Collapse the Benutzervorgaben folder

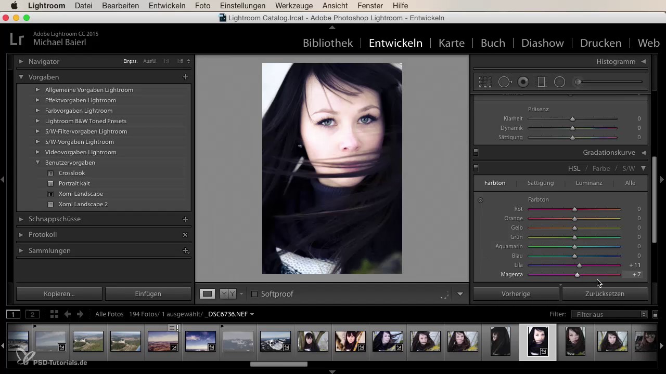(37, 163)
